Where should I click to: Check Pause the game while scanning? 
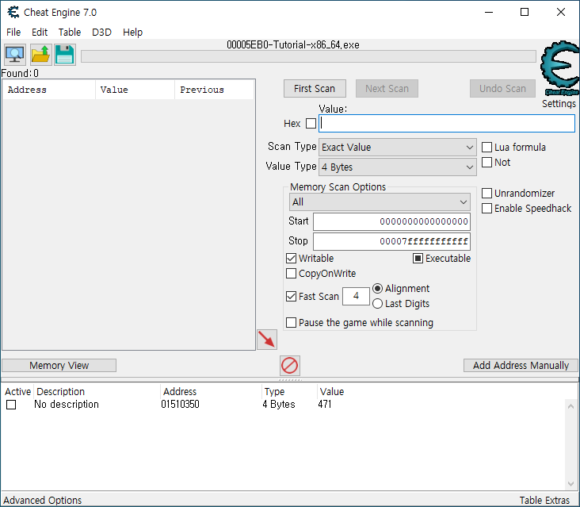(291, 323)
